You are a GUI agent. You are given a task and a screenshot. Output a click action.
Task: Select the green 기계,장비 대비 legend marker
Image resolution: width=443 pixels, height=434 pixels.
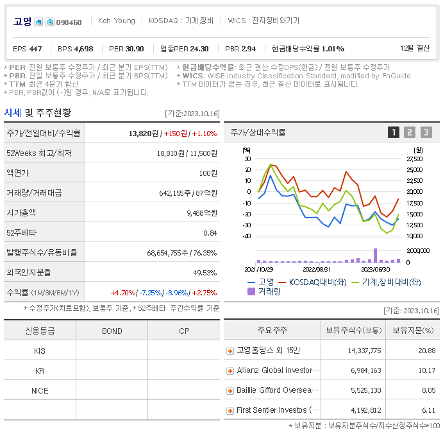tap(355, 282)
